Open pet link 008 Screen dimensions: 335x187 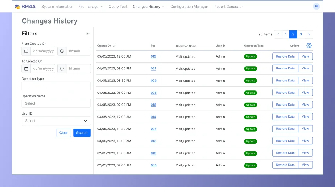[x=154, y=93]
